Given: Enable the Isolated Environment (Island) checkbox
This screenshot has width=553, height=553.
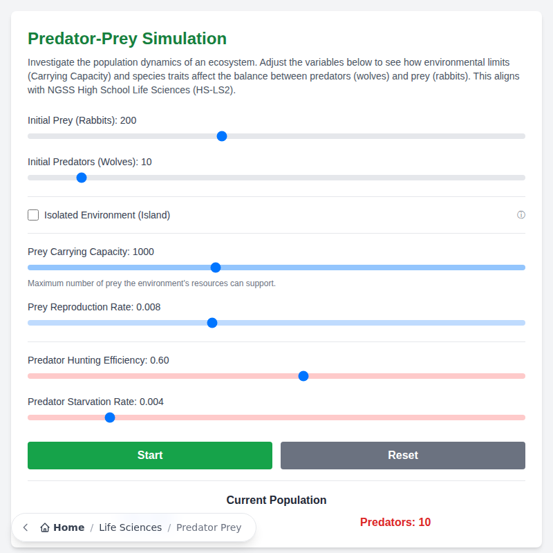Looking at the screenshot, I should pos(33,215).
